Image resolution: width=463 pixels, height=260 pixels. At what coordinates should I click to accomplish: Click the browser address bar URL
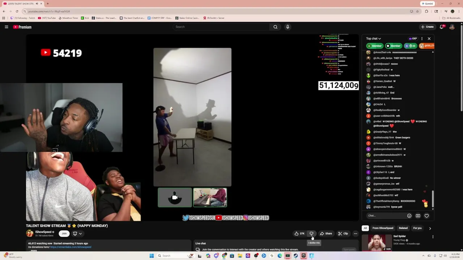point(49,11)
